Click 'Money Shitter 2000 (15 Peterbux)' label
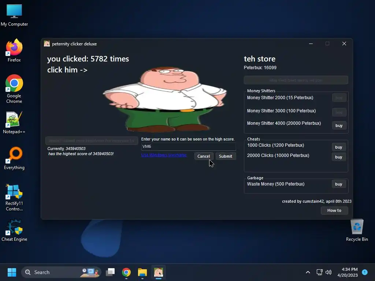The height and width of the screenshot is (281, 375). pyautogui.click(x=280, y=97)
